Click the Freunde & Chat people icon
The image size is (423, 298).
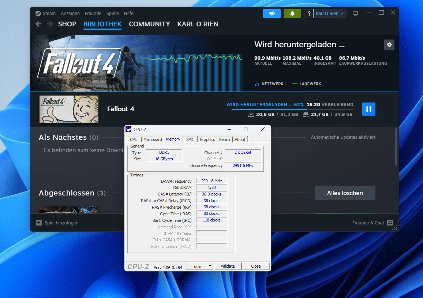[390, 223]
